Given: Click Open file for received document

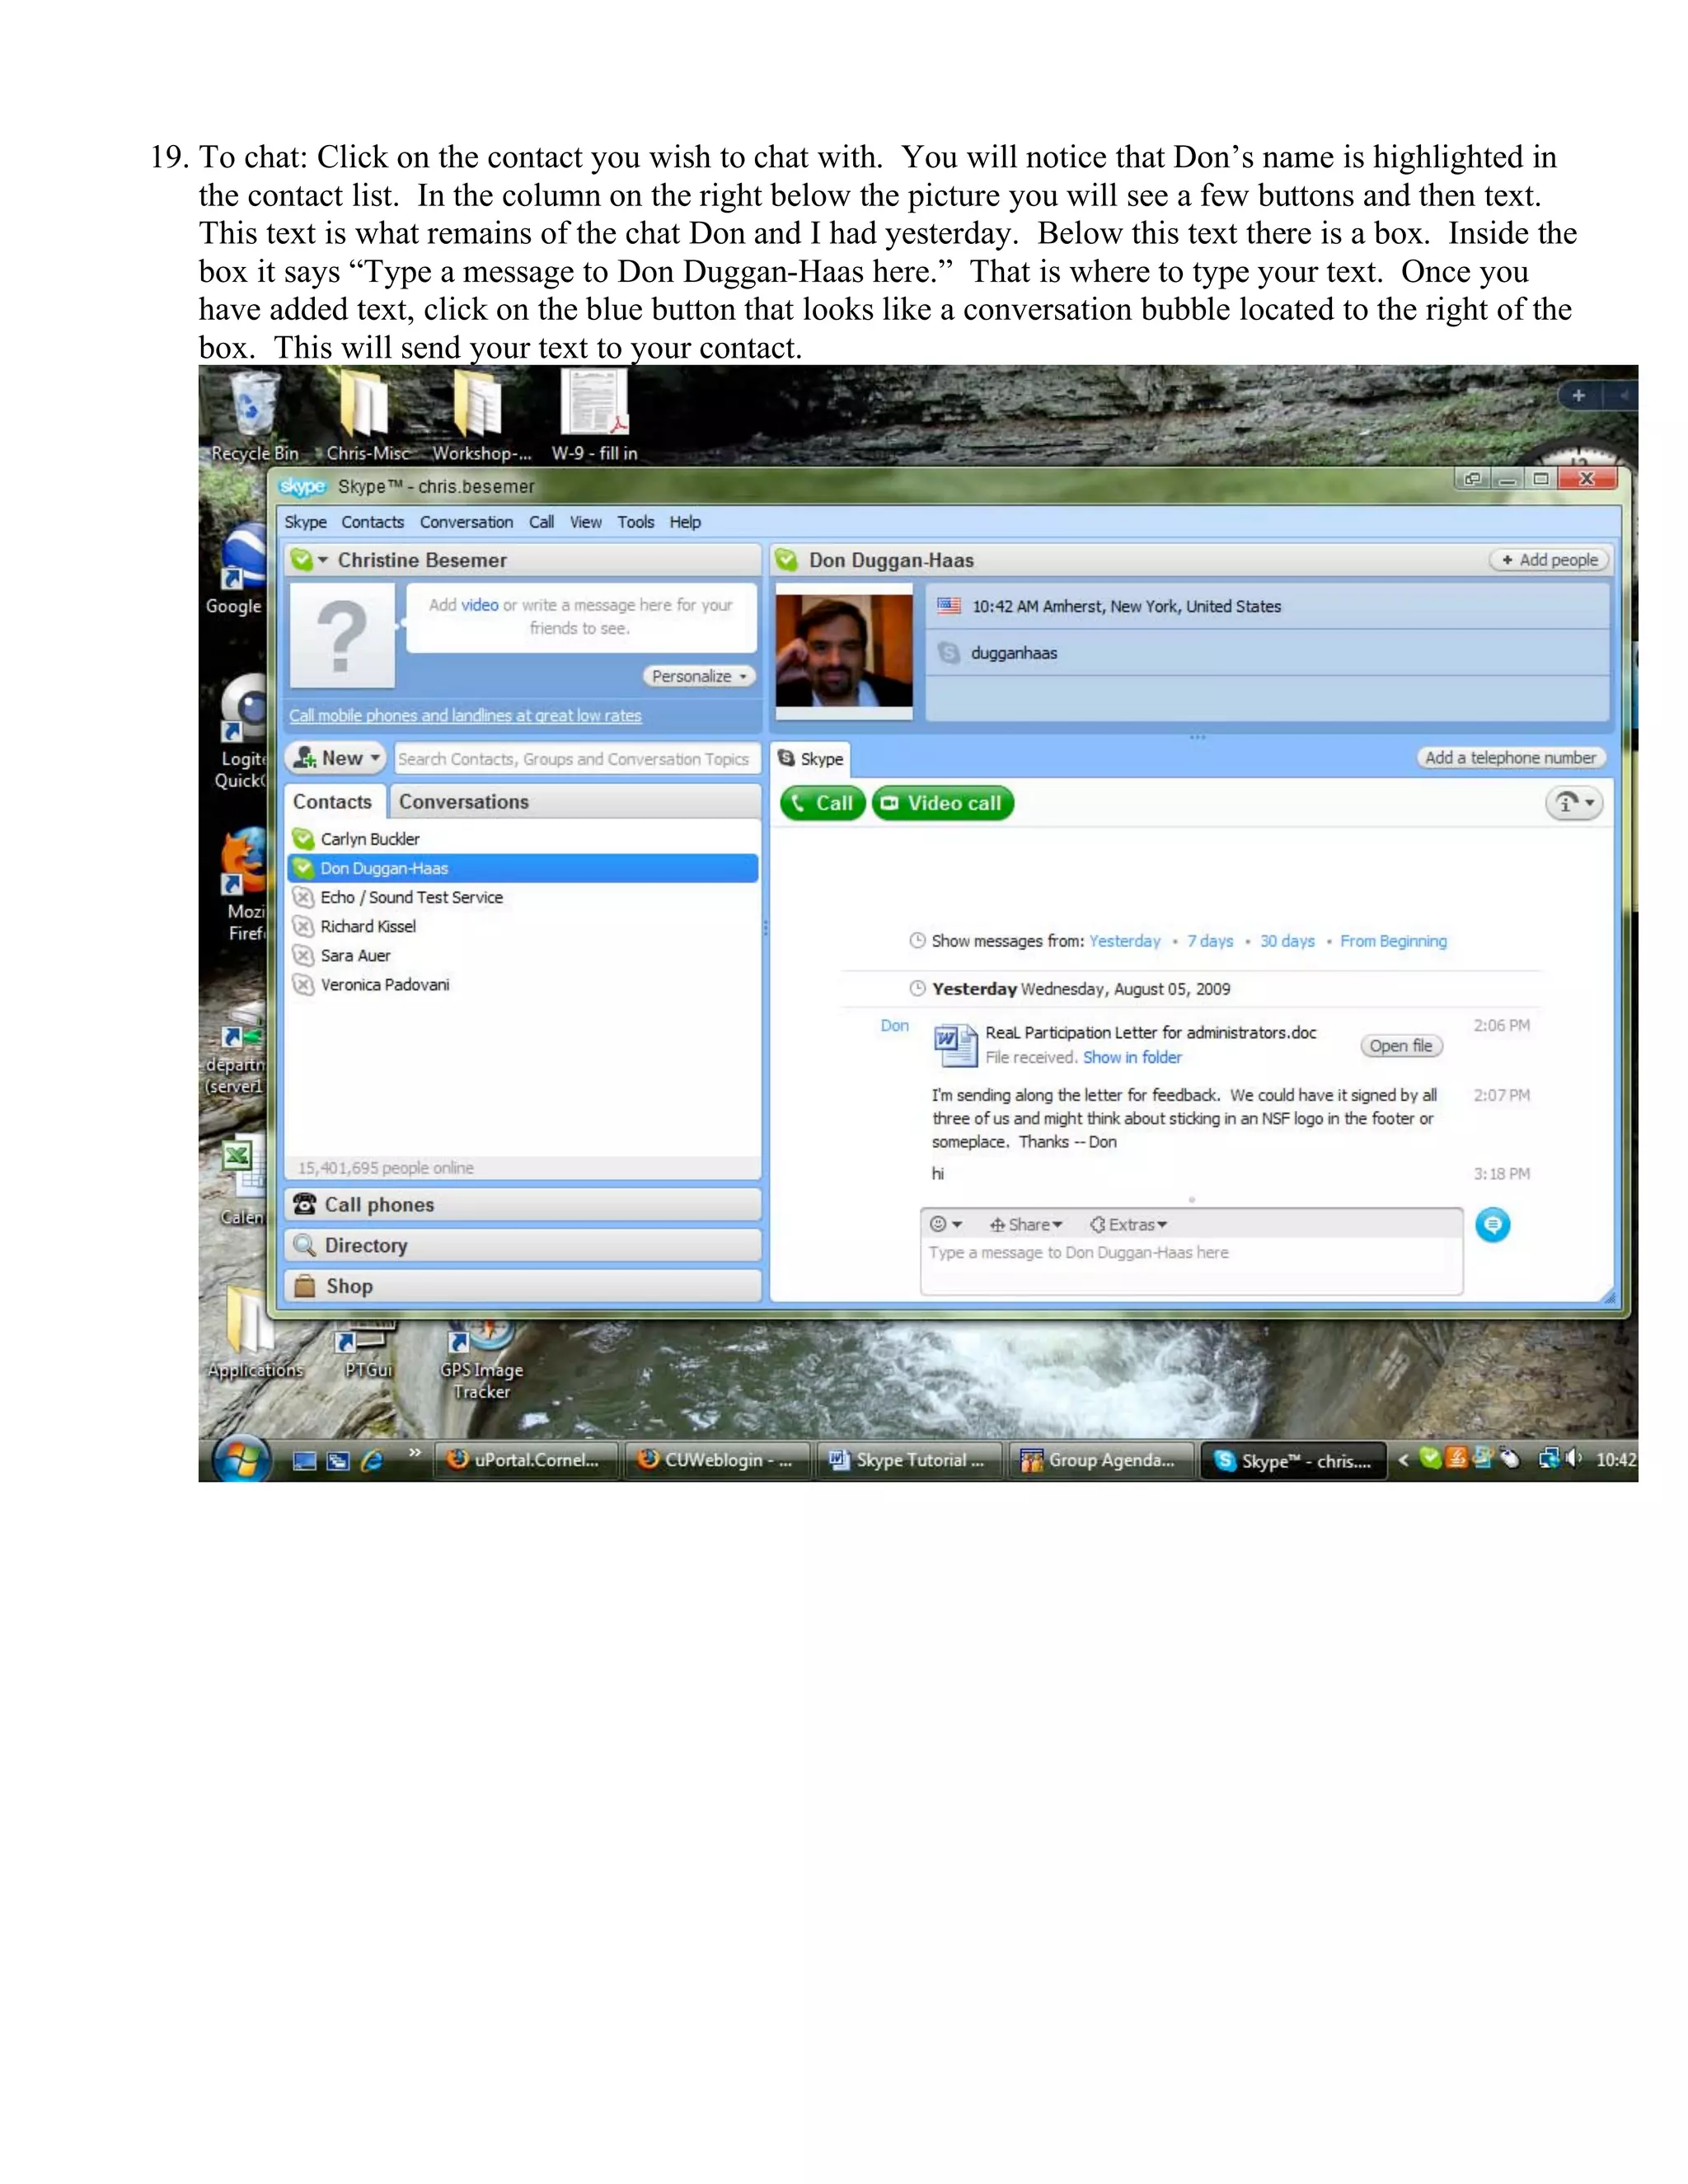Looking at the screenshot, I should (1401, 1046).
